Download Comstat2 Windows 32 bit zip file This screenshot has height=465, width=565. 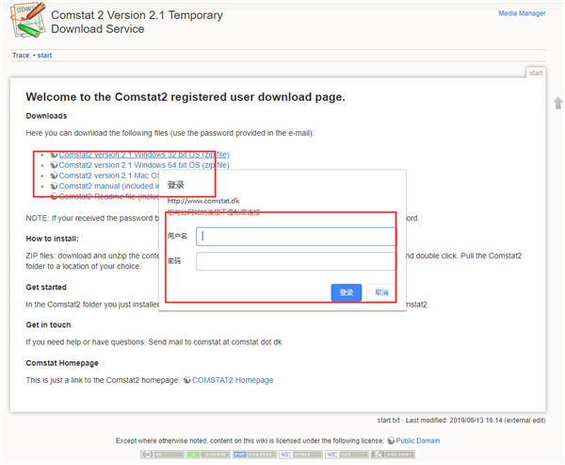coord(144,155)
